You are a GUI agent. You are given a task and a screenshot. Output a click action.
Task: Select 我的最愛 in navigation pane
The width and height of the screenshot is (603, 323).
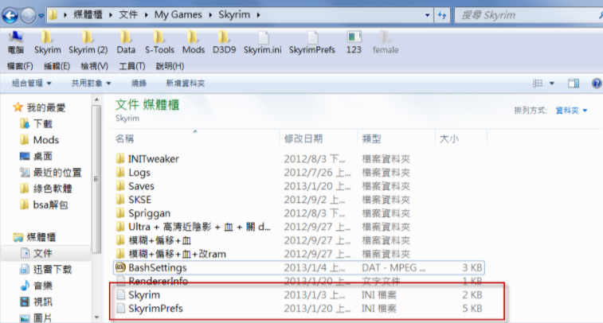click(x=39, y=107)
